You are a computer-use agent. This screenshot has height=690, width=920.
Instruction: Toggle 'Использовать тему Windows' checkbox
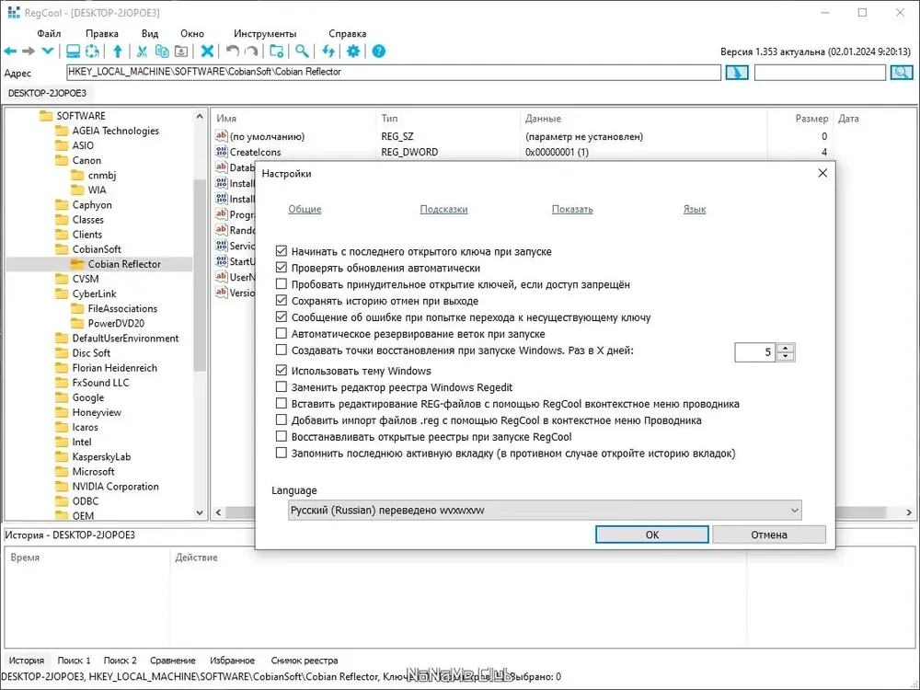pos(282,371)
